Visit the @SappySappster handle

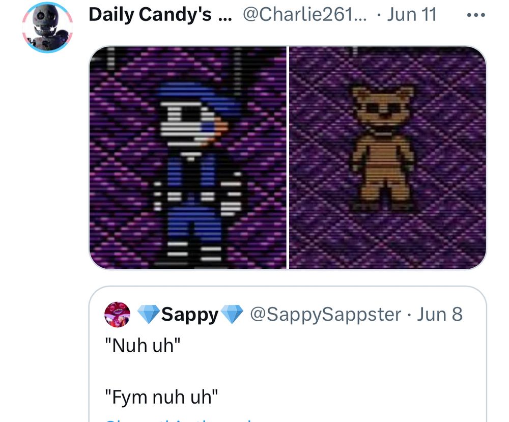coord(326,315)
